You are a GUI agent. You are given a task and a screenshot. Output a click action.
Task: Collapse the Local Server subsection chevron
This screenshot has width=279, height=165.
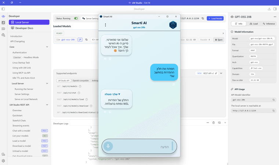(x=47, y=83)
